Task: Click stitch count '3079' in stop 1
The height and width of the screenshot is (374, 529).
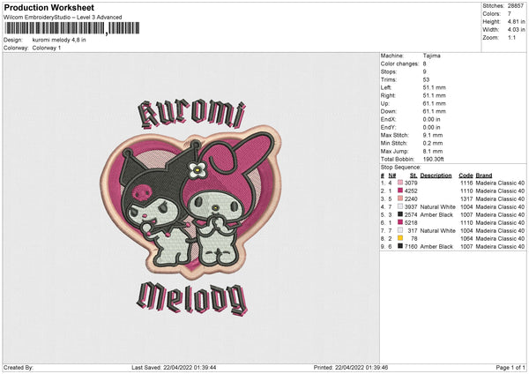Action: 411,183
